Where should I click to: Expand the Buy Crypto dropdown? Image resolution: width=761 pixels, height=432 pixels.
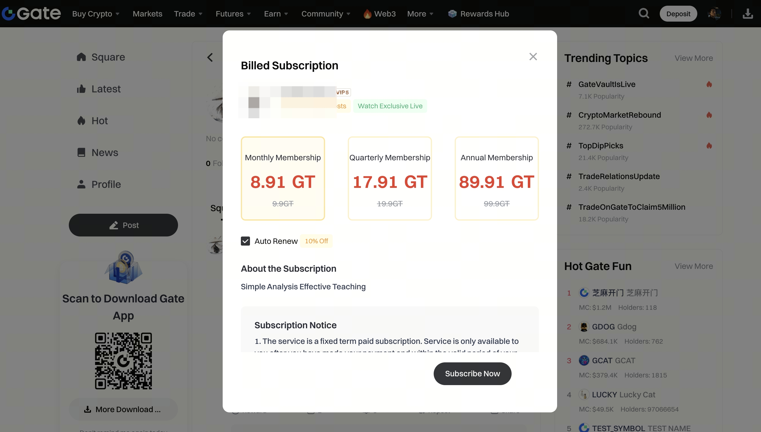(x=96, y=14)
